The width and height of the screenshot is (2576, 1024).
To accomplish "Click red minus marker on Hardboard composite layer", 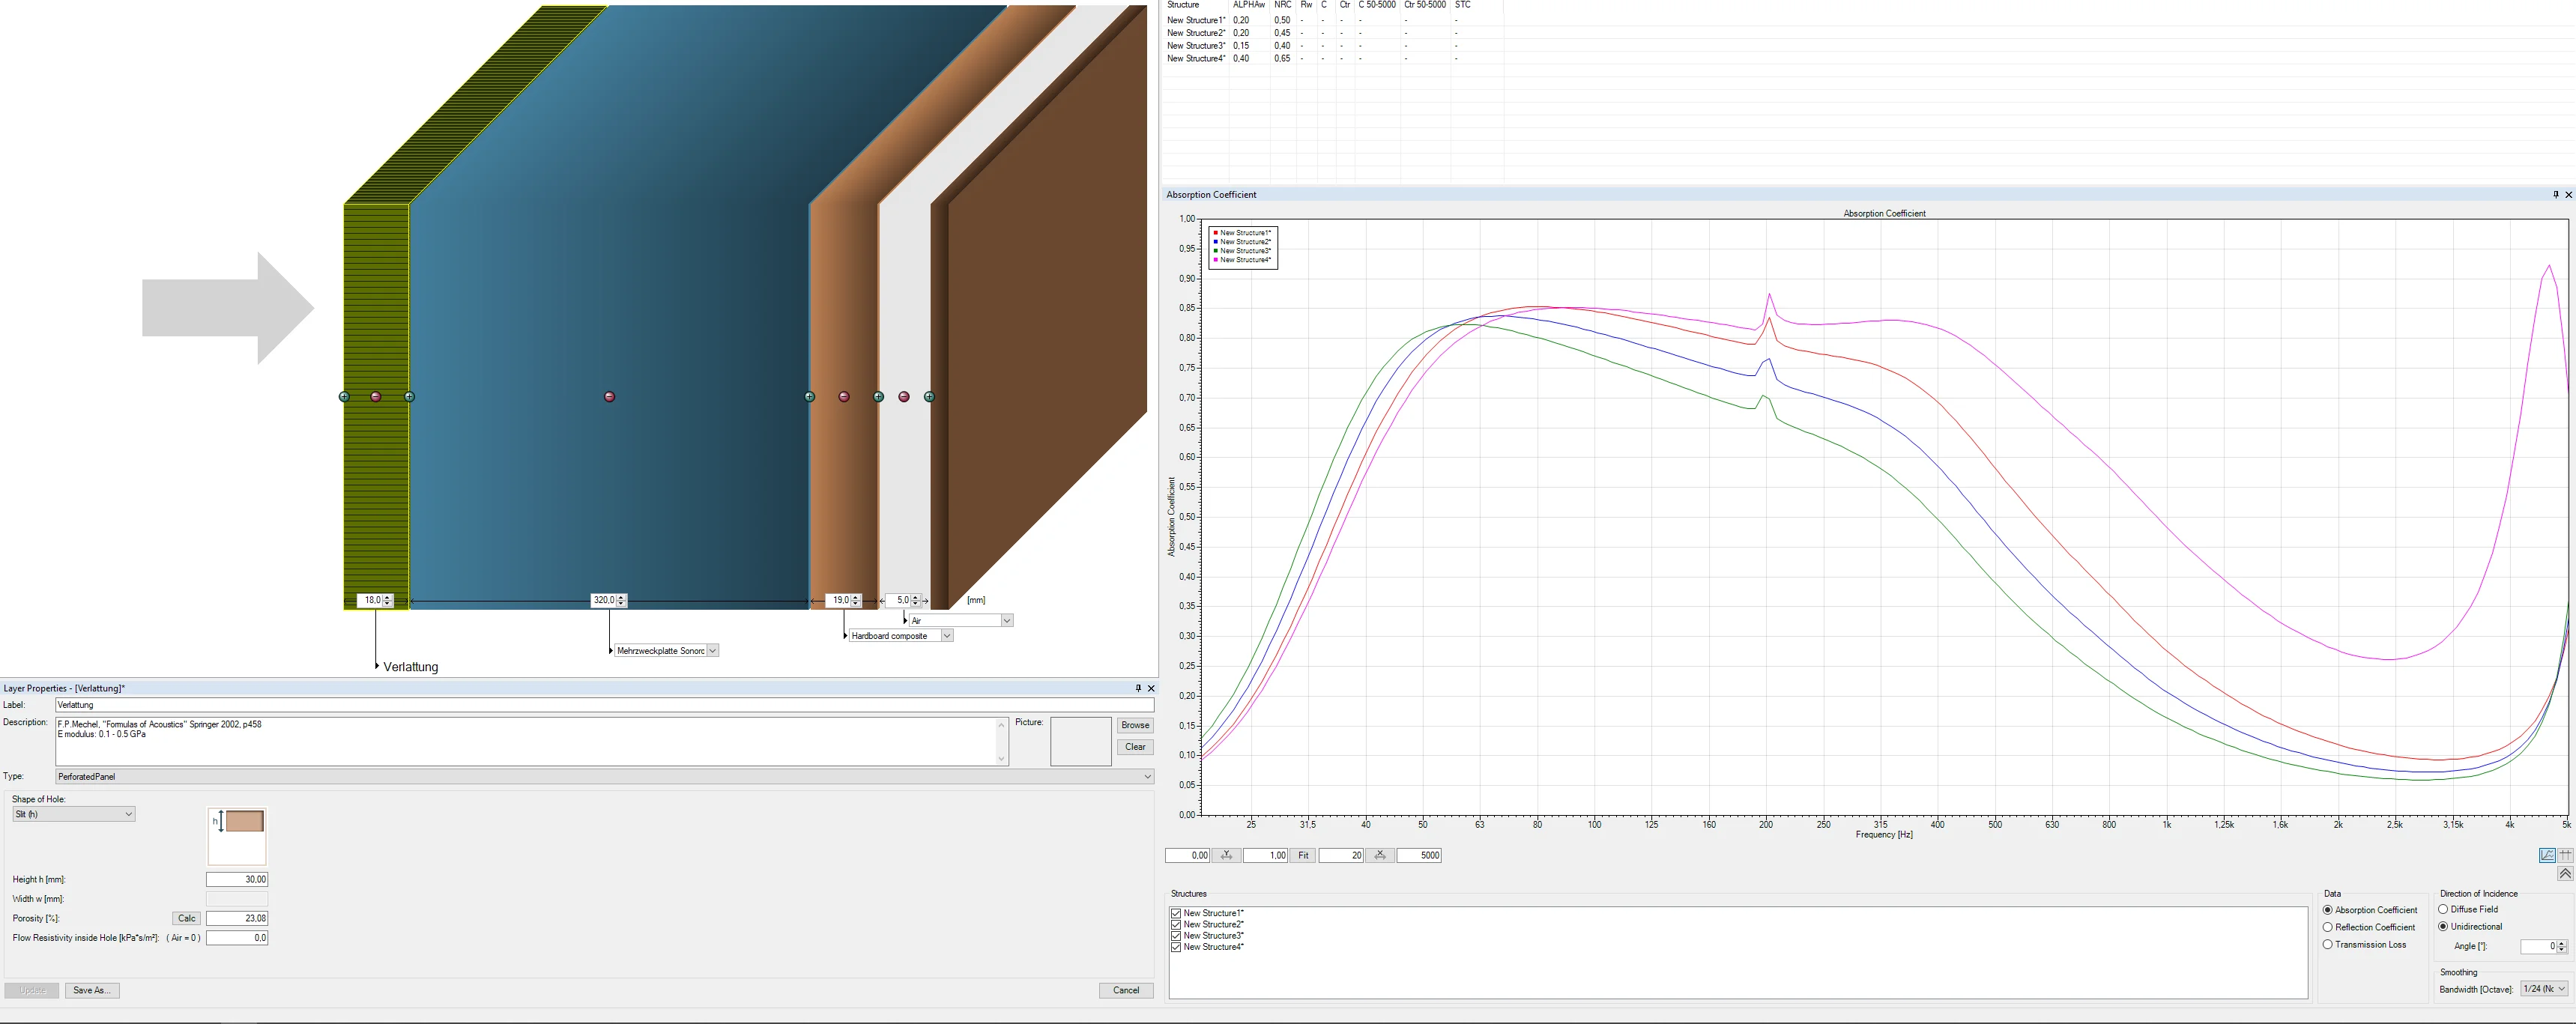I will pos(844,397).
